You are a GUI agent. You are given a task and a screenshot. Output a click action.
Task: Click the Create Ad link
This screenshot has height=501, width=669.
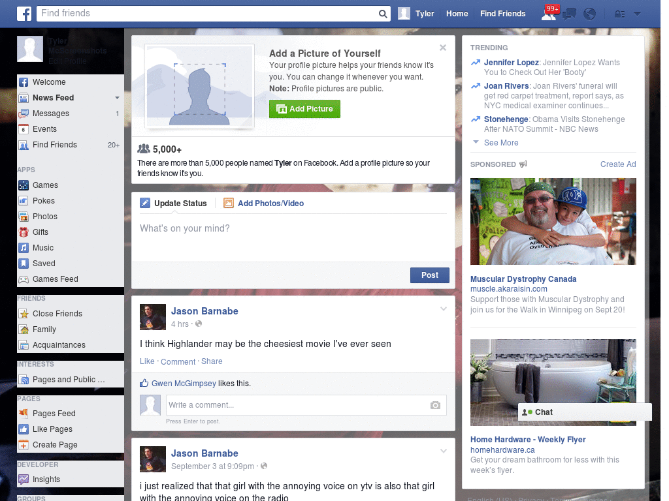pyautogui.click(x=618, y=164)
